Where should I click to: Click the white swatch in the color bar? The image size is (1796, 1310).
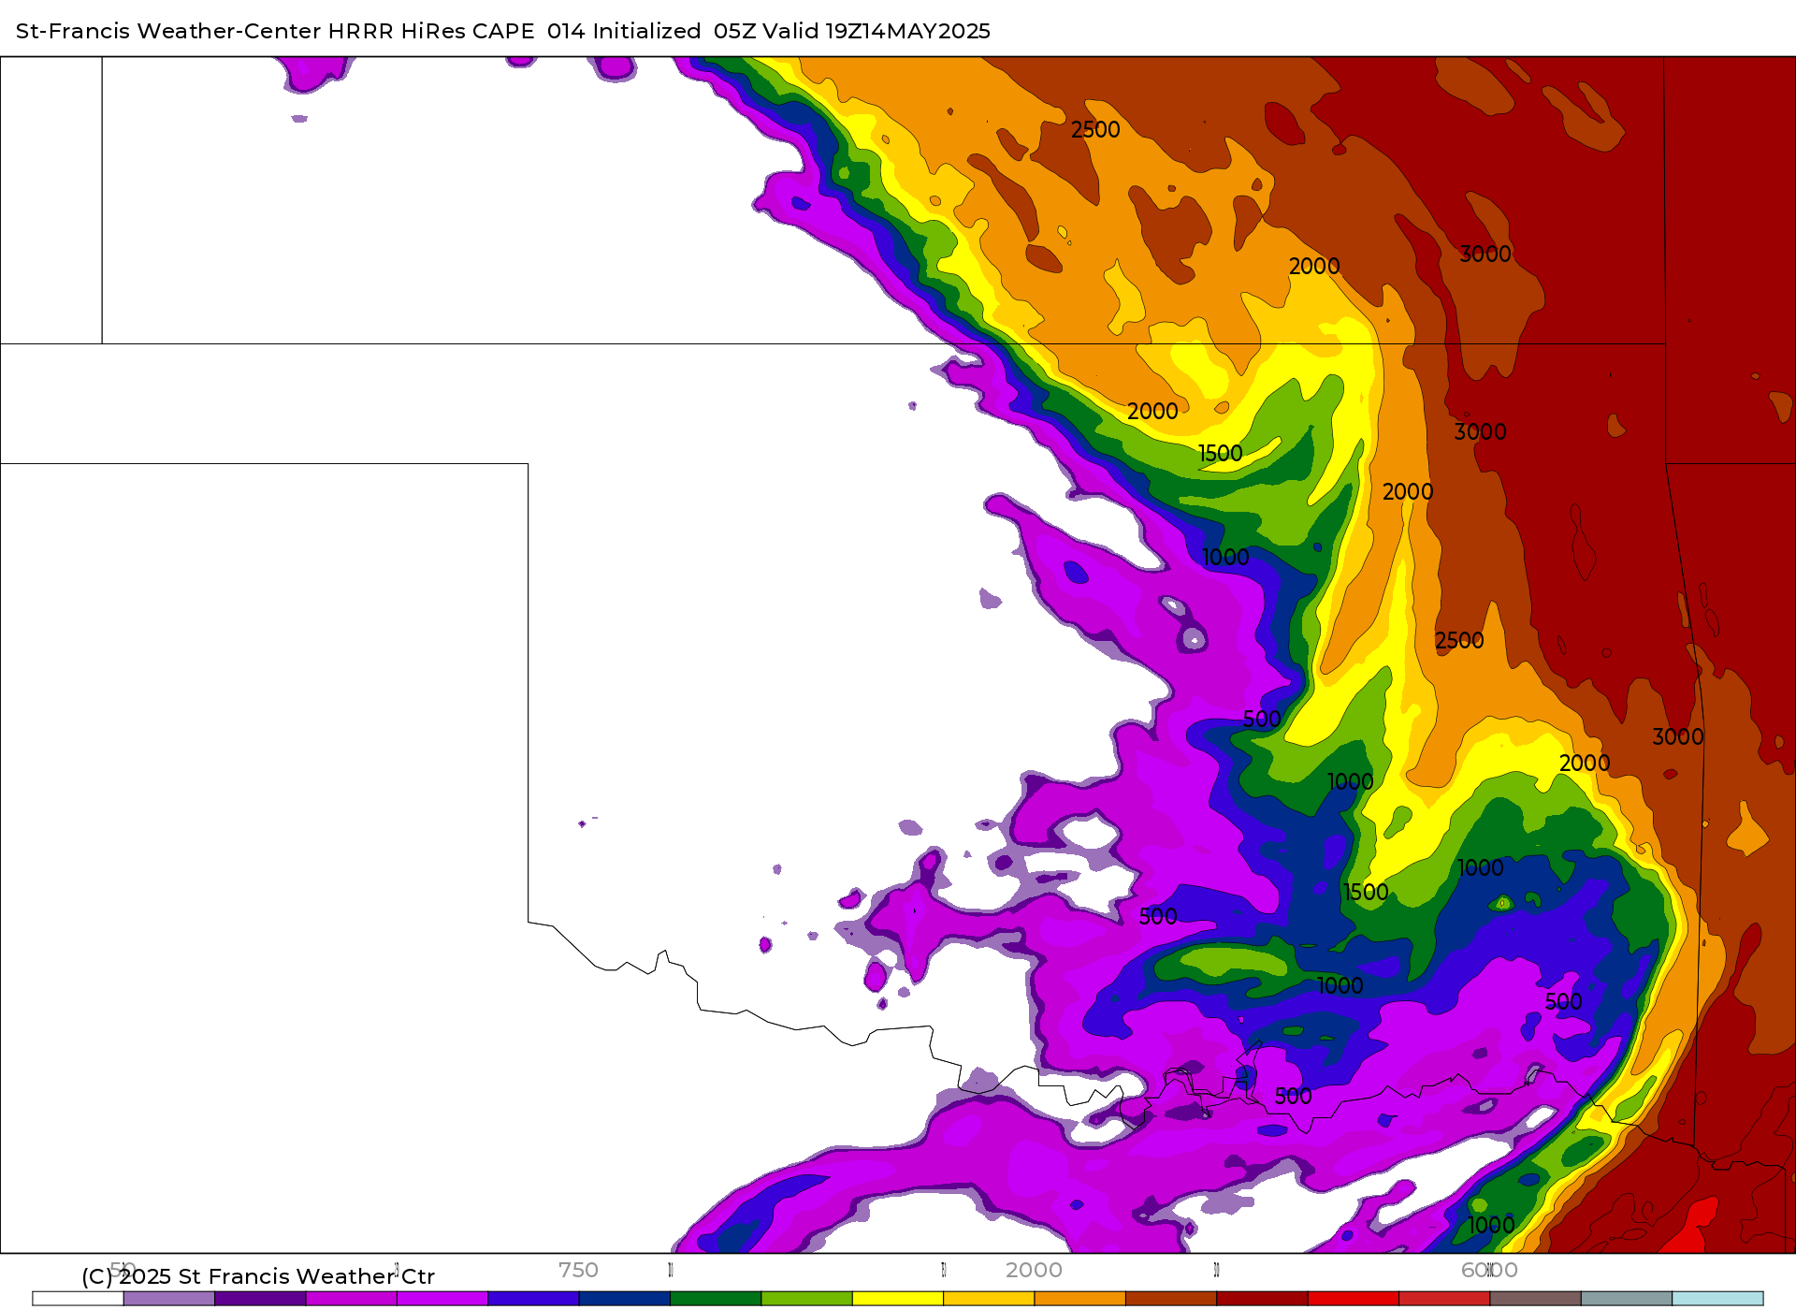pyautogui.click(x=79, y=1298)
